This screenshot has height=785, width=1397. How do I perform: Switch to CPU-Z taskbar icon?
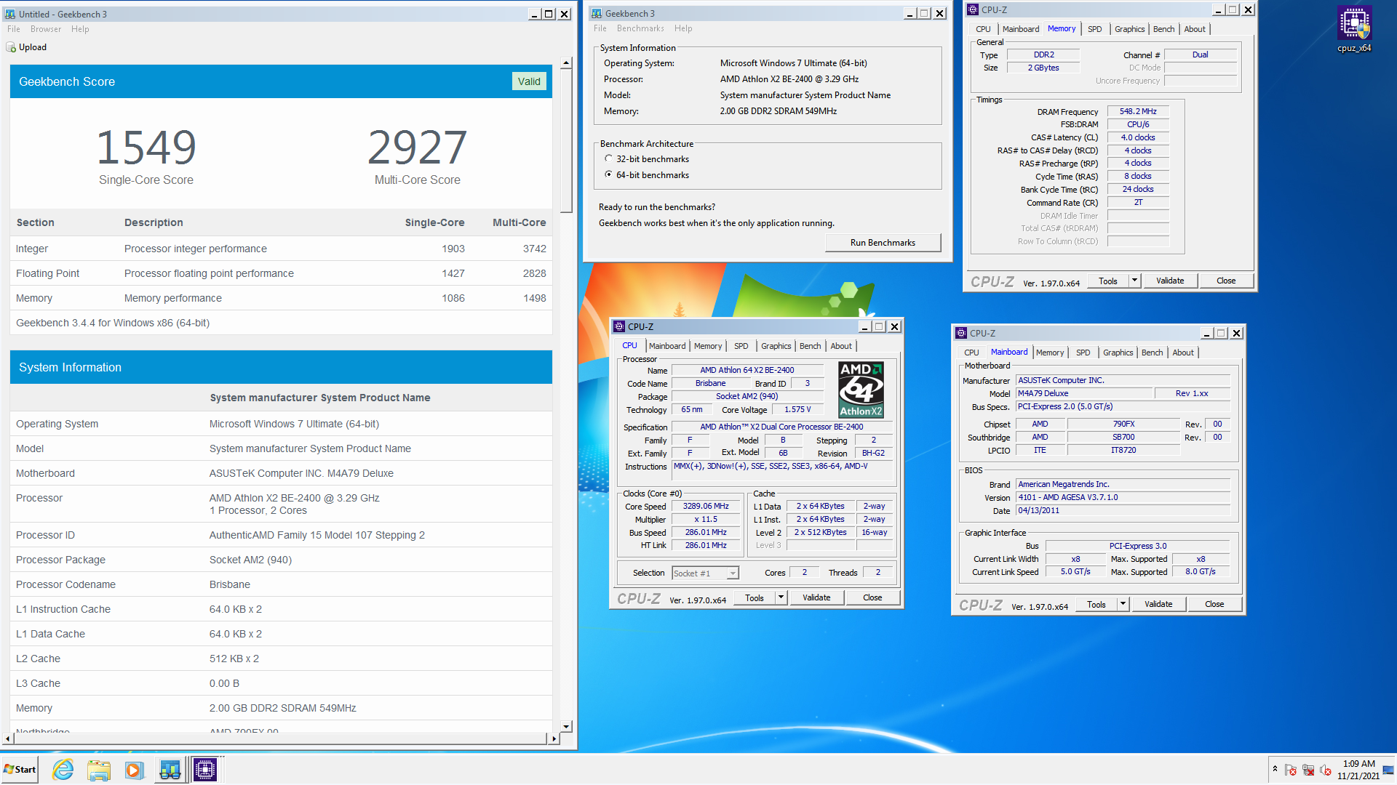(x=205, y=770)
